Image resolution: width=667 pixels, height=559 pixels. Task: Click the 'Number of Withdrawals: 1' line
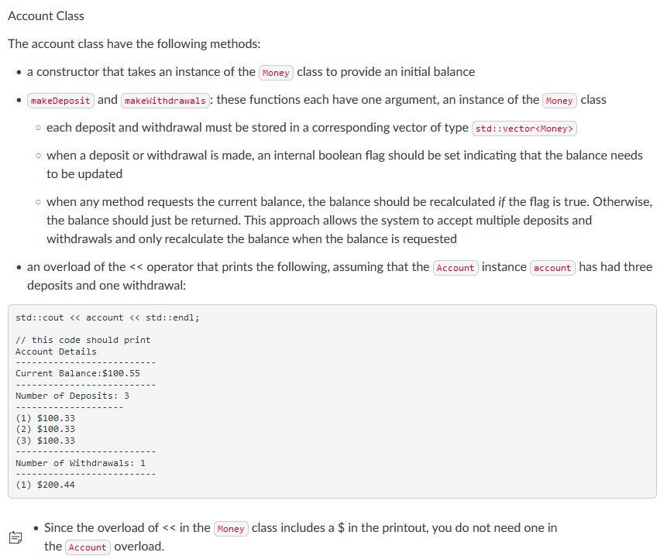coord(81,462)
